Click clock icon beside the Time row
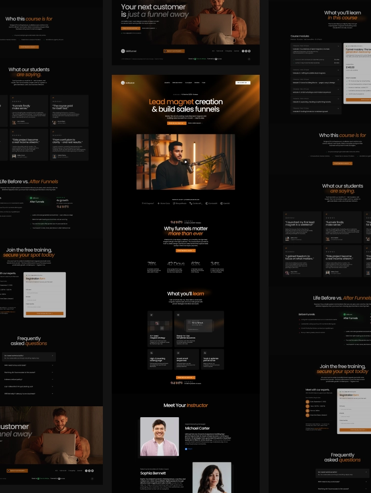Image resolution: width=371 pixels, height=493 pixels. (x=307, y=406)
